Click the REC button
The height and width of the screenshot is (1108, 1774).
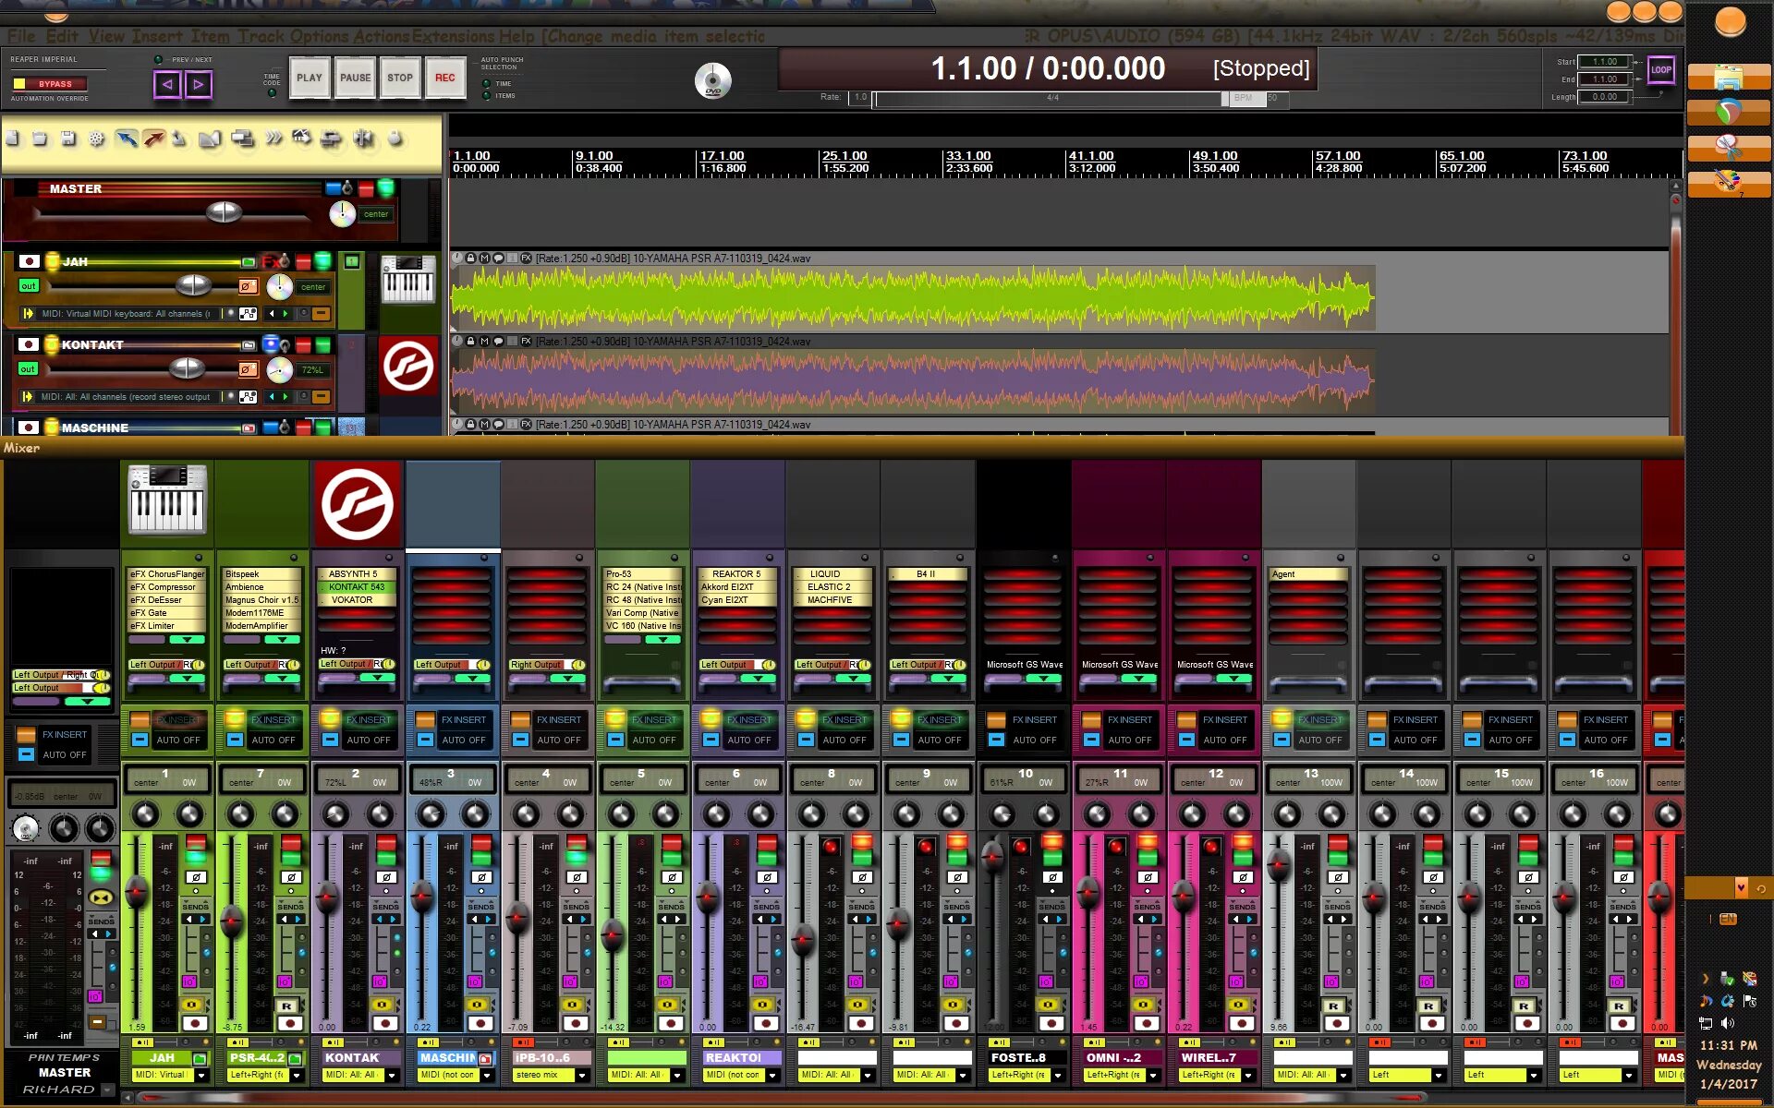445,78
